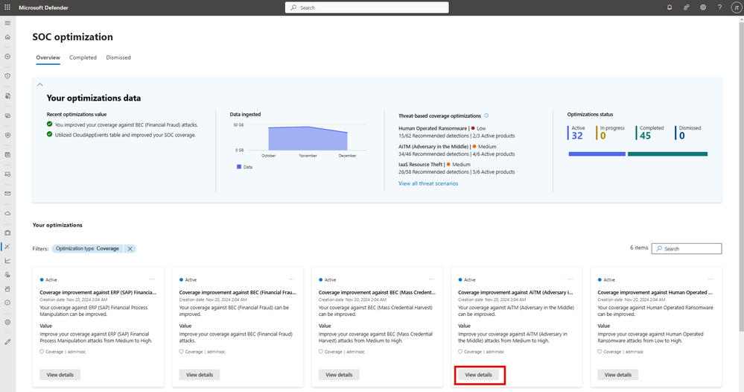Viewport: 744px width, 392px height.
Task: Click the people icon in the sidebar
Action: pyautogui.click(x=7, y=275)
